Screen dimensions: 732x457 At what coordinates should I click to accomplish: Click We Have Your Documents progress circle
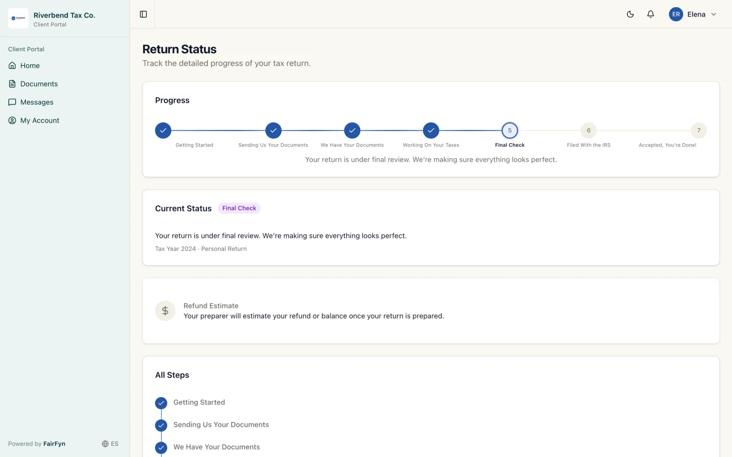click(352, 131)
